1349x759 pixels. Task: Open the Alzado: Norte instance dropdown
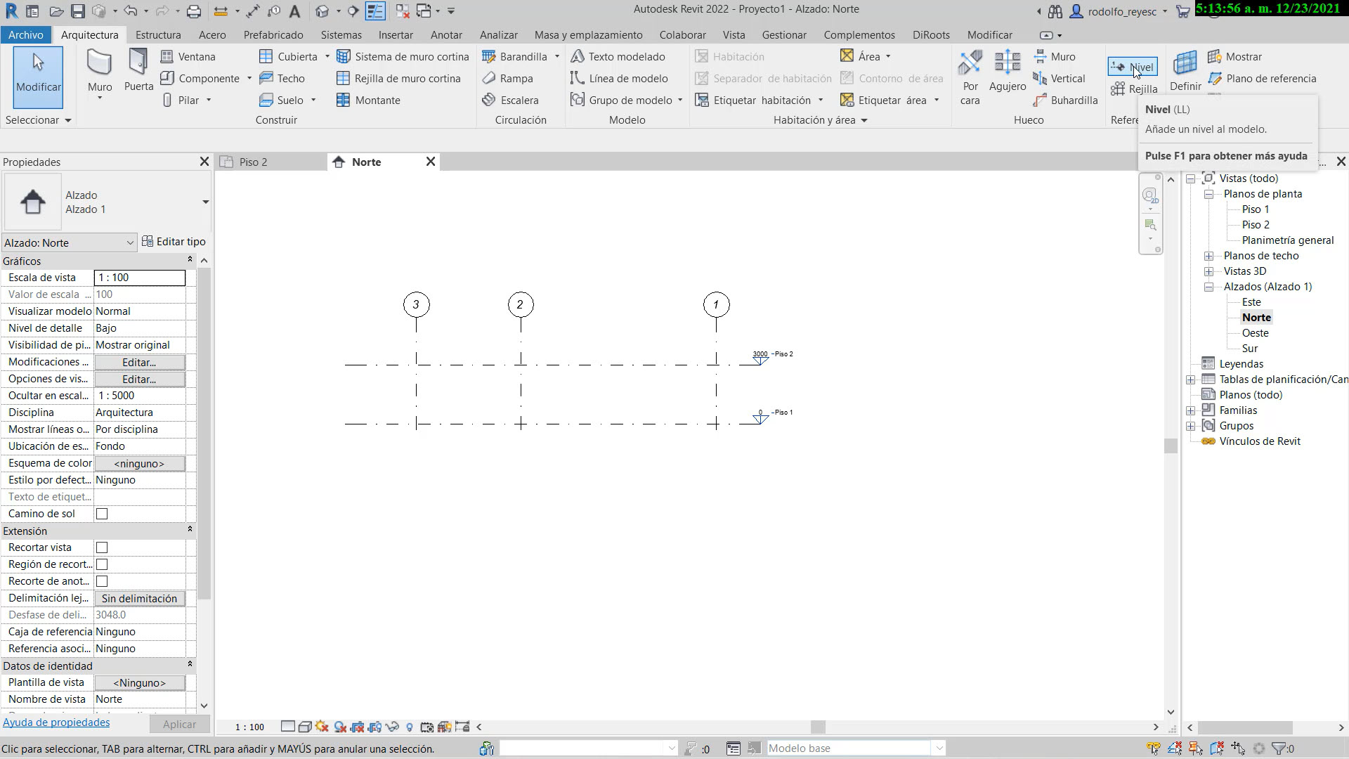[69, 242]
